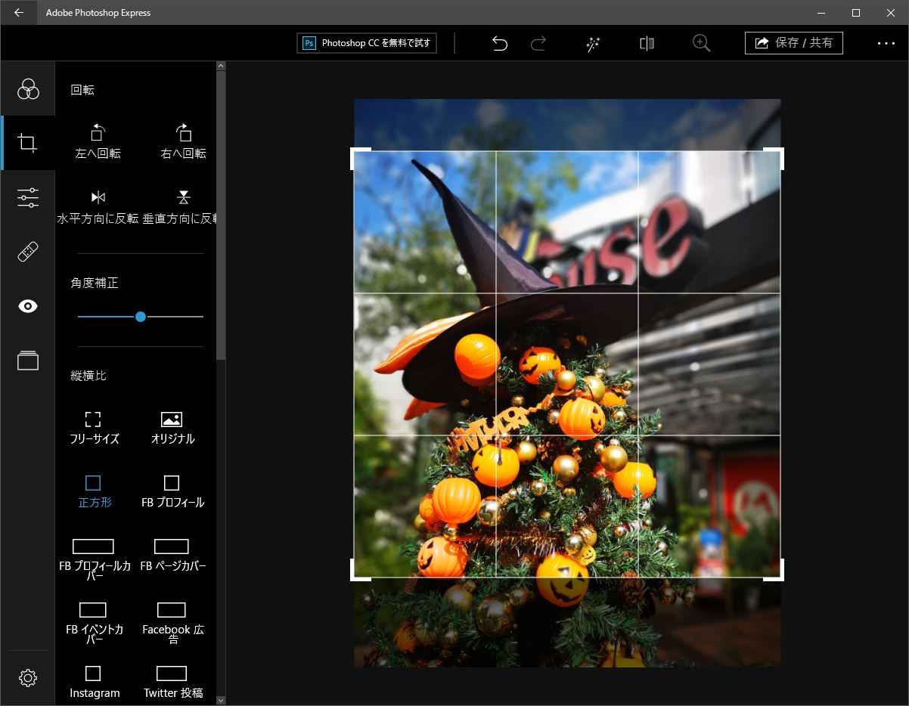Viewport: 909px width, 706px height.
Task: Select the spot healing bandage tool
Action: [x=28, y=252]
